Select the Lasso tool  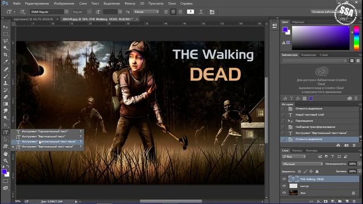click(x=6, y=41)
